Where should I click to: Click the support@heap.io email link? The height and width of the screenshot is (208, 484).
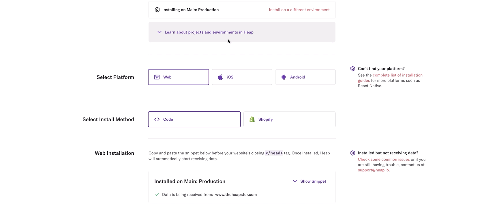pos(373,170)
